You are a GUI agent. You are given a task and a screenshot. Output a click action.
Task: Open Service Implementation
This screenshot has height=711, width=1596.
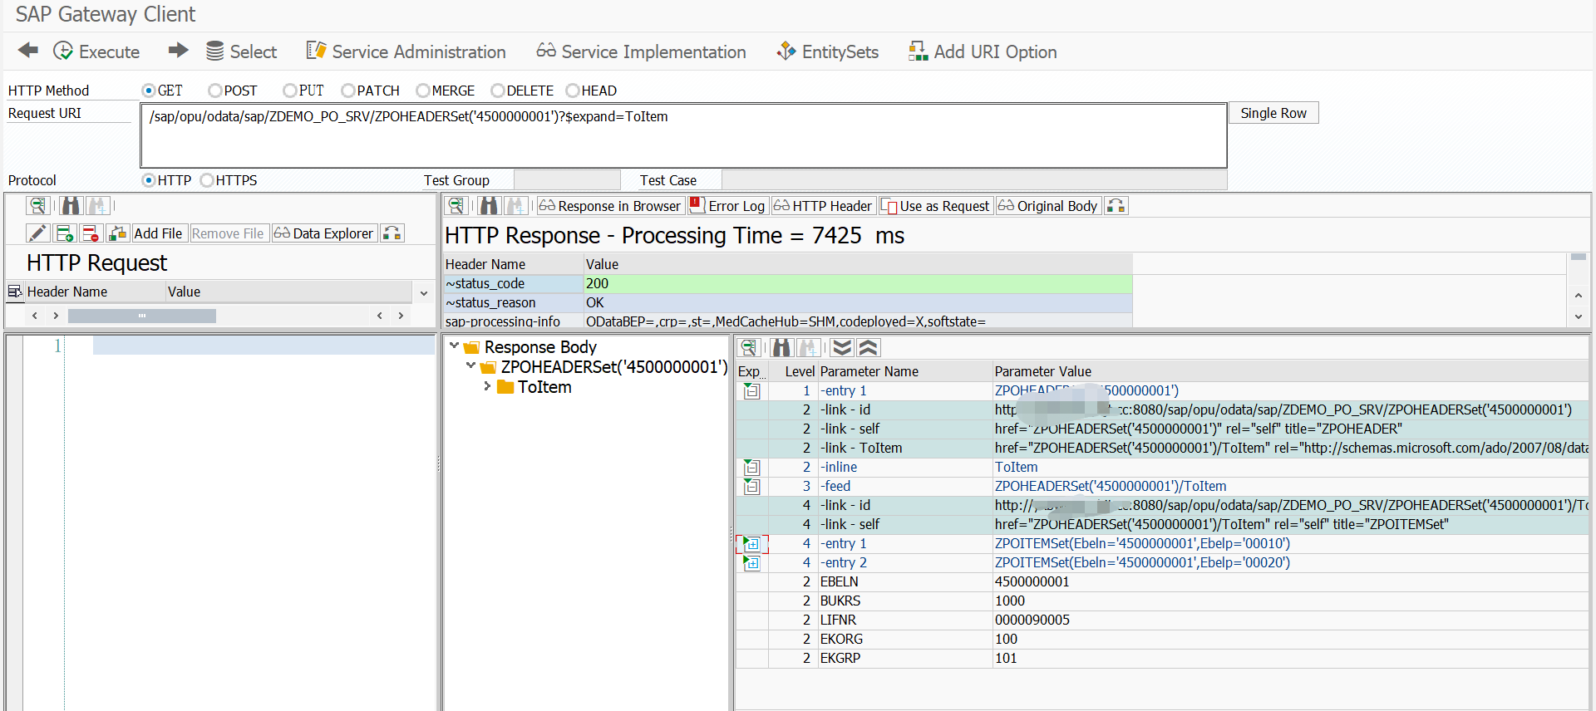[x=641, y=51]
